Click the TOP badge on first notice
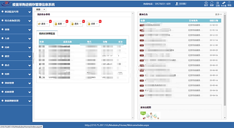Screen dimensions: 234x128 pos(142,25)
